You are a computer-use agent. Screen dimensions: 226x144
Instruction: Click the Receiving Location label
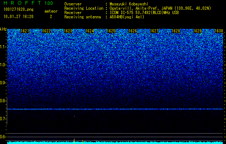pos(84,8)
